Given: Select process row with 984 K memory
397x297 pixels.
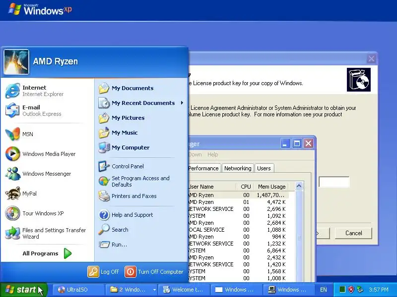Looking at the screenshot, I should tap(239, 237).
